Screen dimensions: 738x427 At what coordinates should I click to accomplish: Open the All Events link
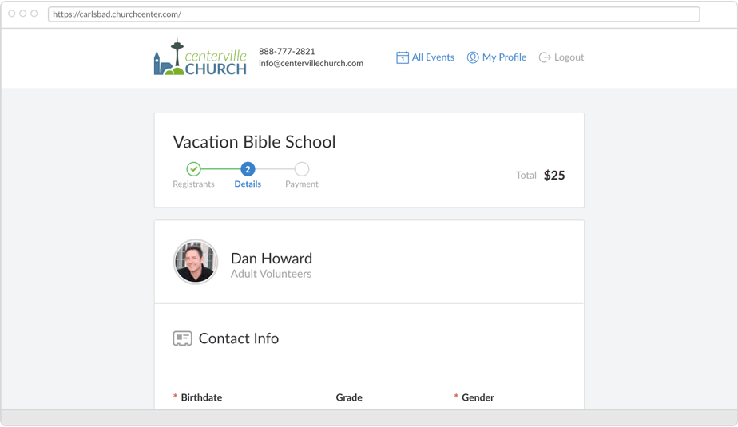(x=433, y=57)
